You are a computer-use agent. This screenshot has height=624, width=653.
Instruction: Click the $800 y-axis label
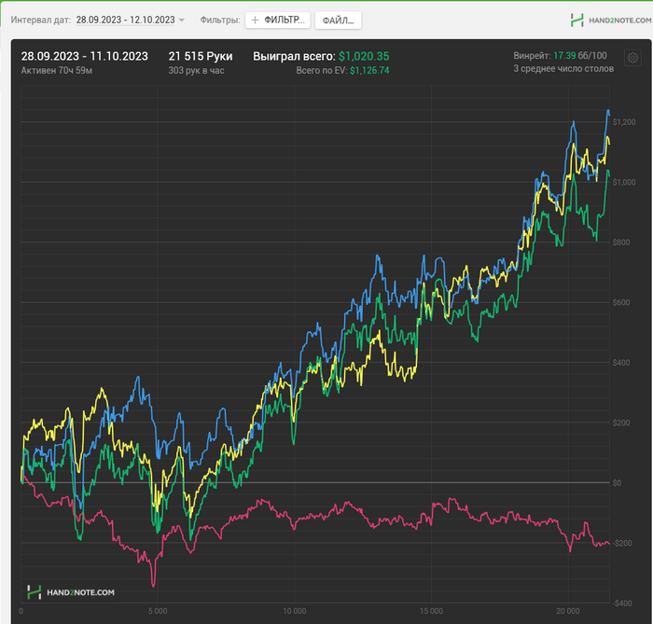pyautogui.click(x=621, y=243)
